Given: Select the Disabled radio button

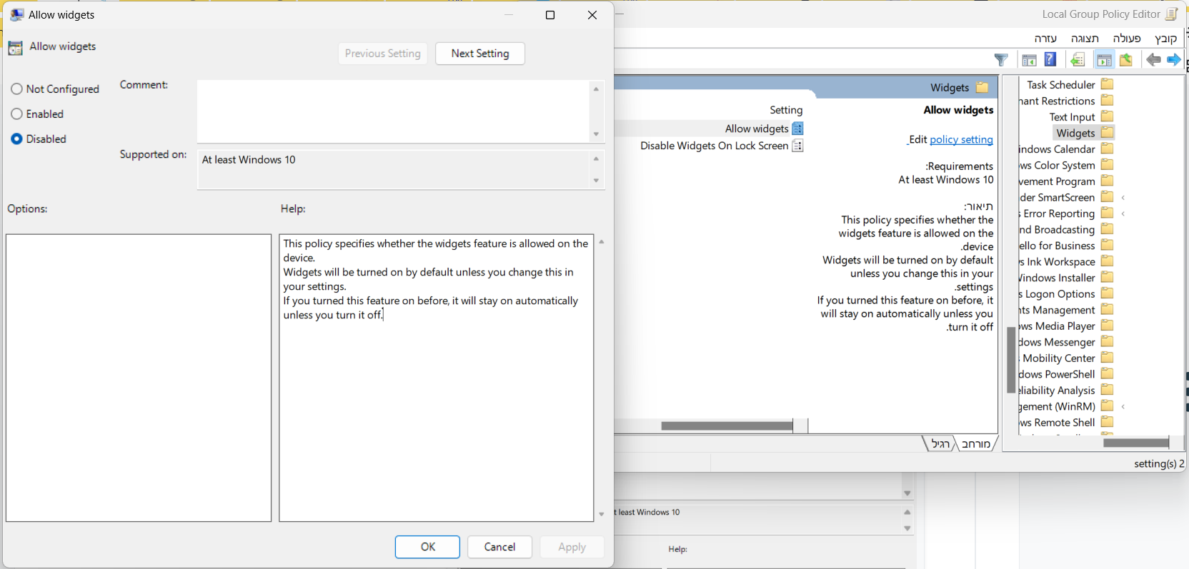Looking at the screenshot, I should tap(16, 139).
